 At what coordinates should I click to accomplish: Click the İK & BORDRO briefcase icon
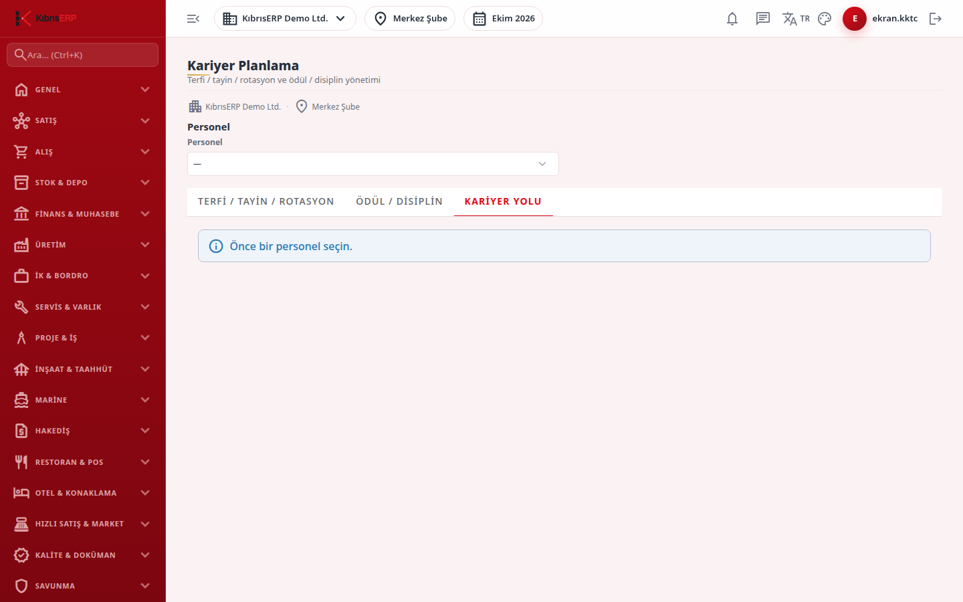point(21,276)
